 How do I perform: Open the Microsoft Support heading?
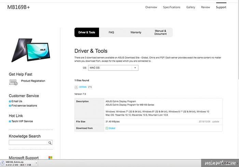coord(24,158)
